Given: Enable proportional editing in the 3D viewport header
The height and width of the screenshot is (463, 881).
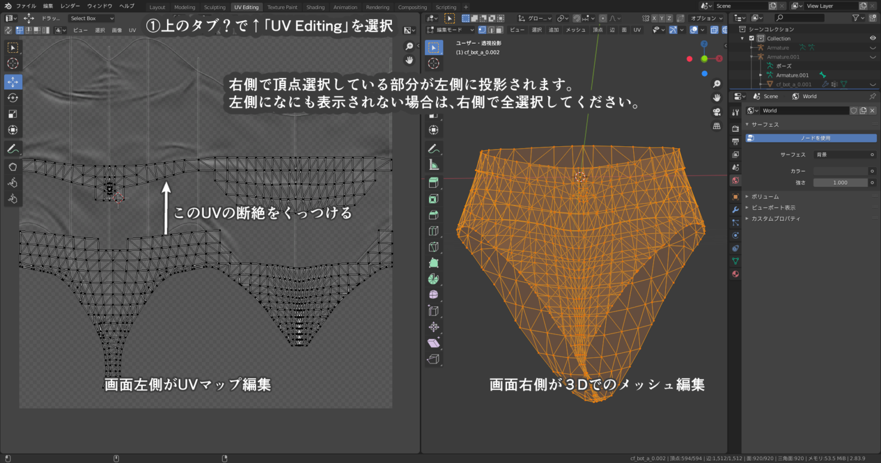Looking at the screenshot, I should coord(602,18).
